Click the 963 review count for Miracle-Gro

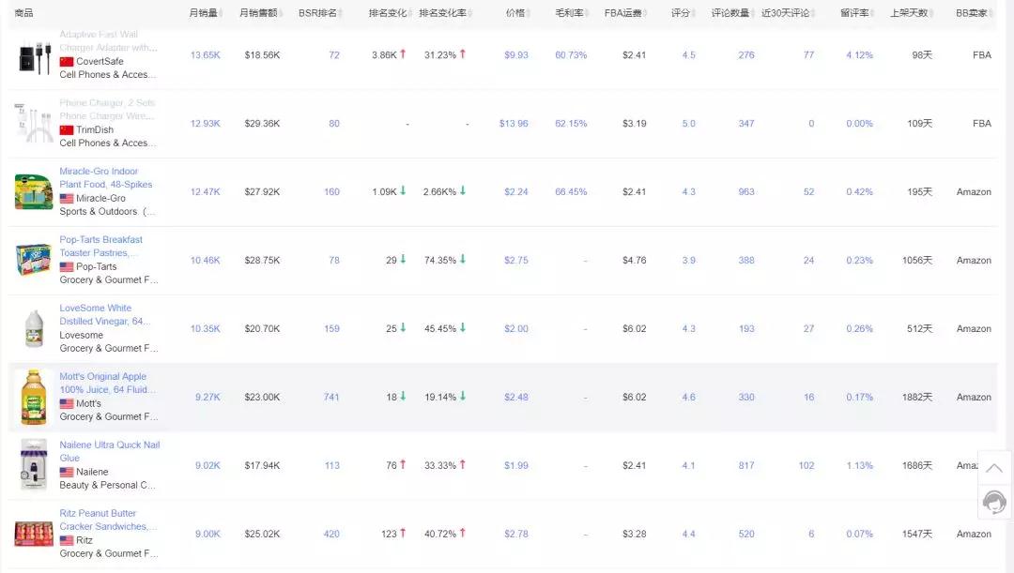(x=745, y=192)
